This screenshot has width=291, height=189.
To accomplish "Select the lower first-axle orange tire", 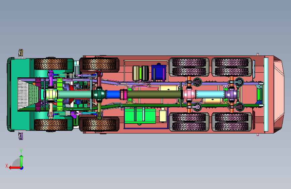I will coord(51,125).
